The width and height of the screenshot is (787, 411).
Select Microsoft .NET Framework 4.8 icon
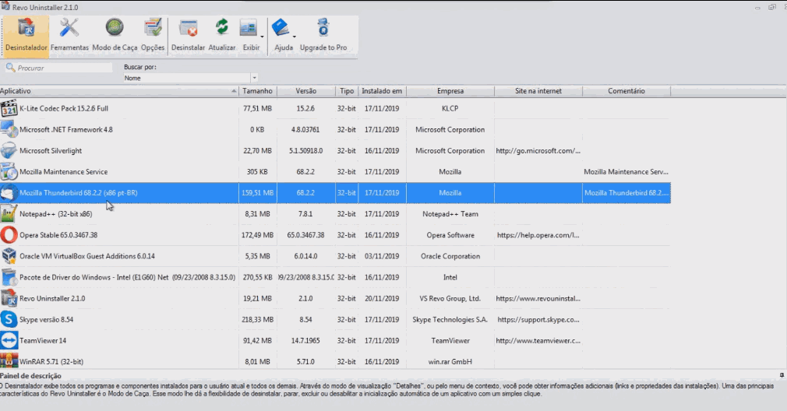click(x=9, y=129)
